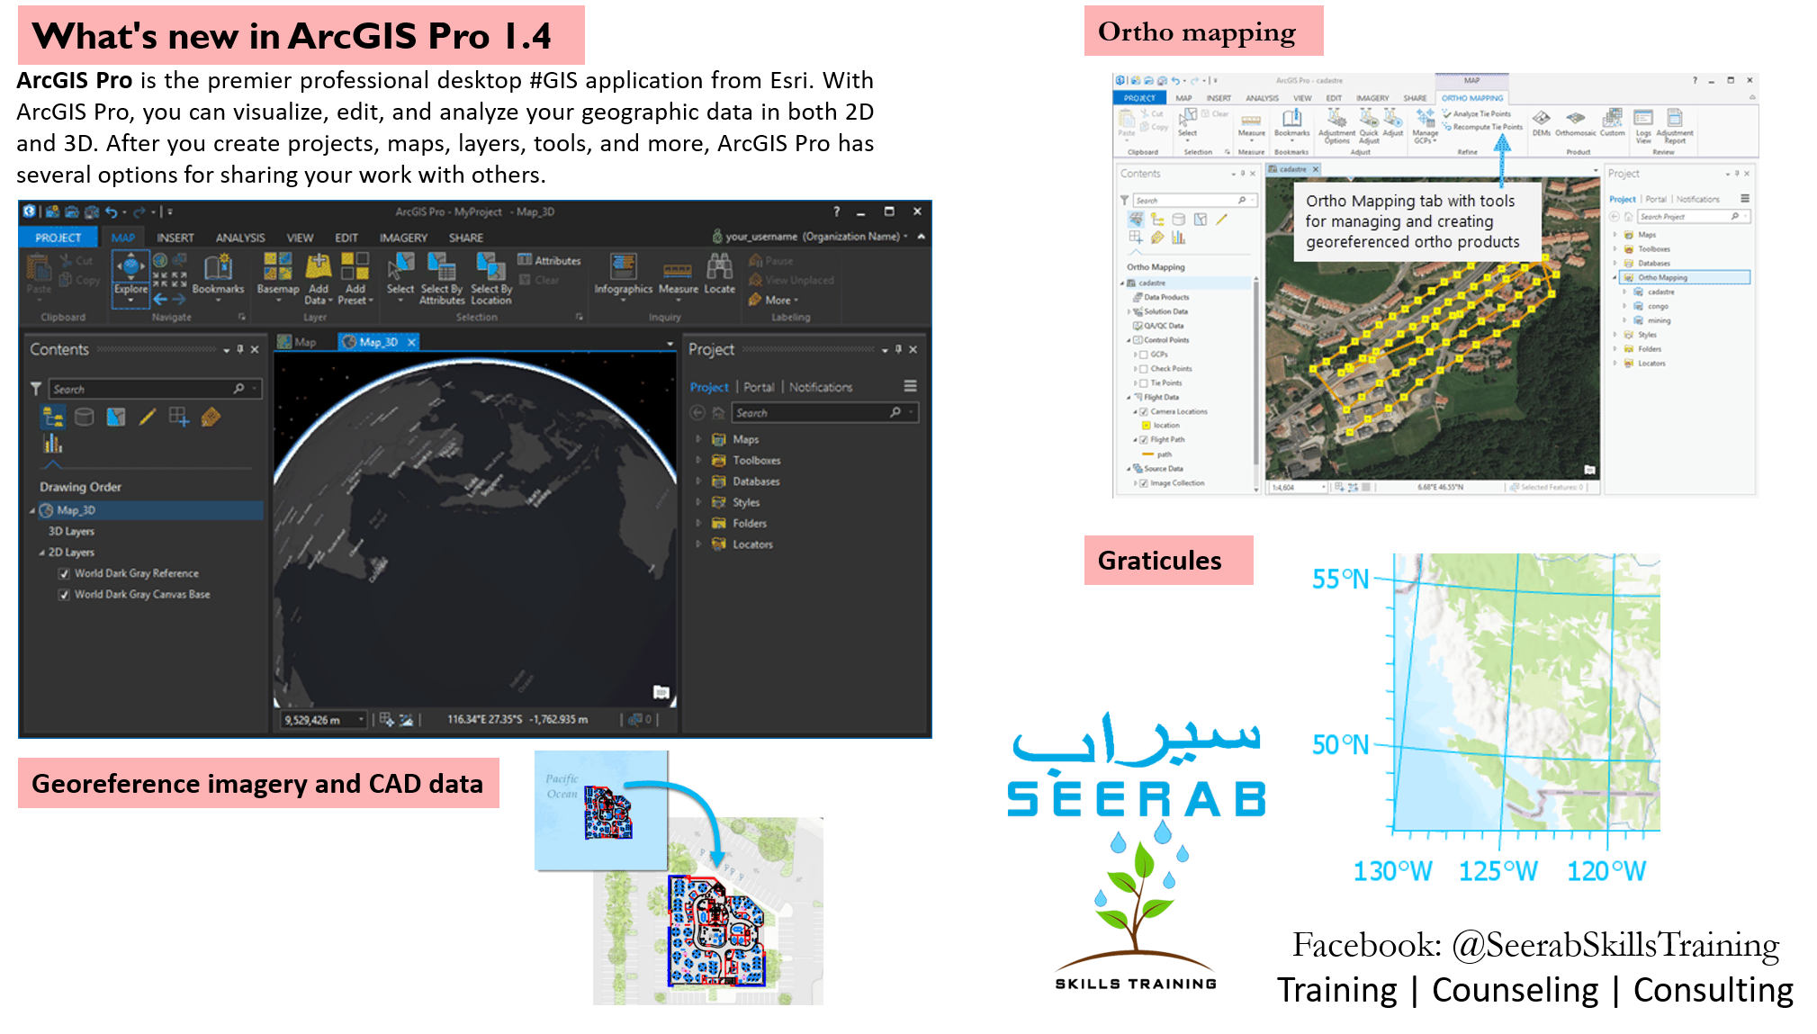Screen dimensions: 1817x1034
Task: Click List By Editing pencil in dark Contents
Action: pos(148,417)
